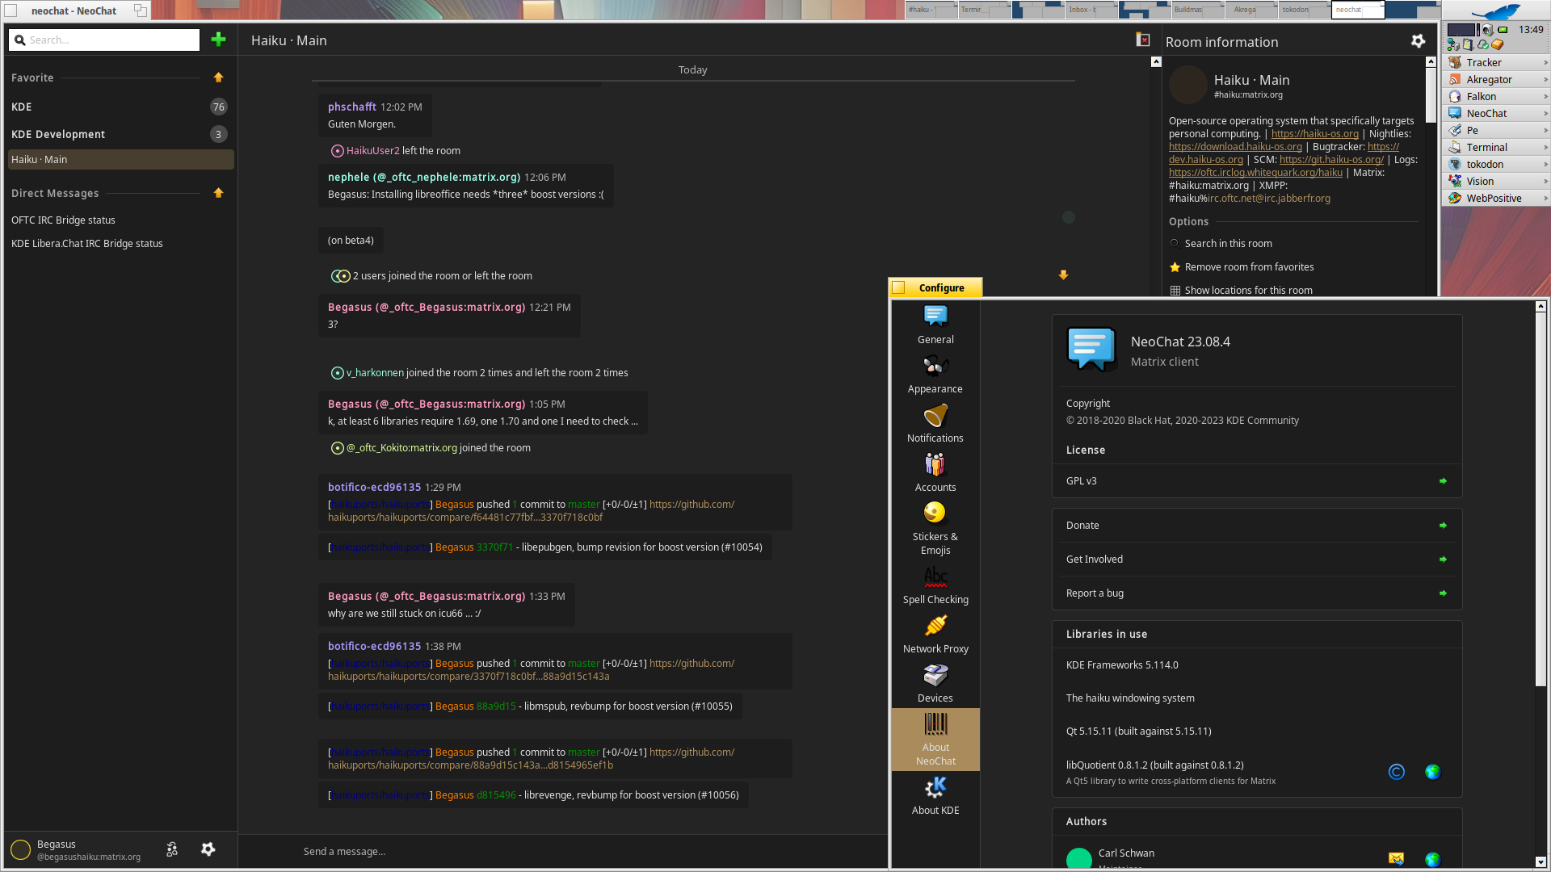Open the Get Involved row
The width and height of the screenshot is (1551, 872).
point(1257,560)
